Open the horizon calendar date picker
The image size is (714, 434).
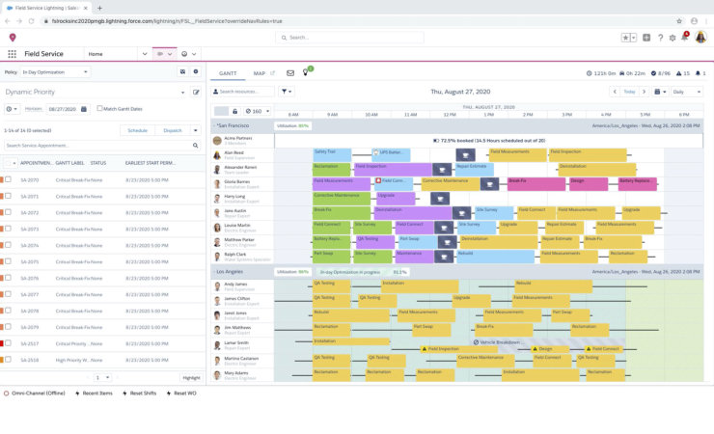(84, 109)
